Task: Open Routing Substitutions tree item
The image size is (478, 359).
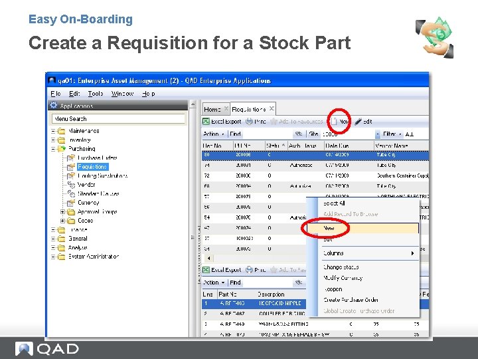Action: (x=102, y=176)
